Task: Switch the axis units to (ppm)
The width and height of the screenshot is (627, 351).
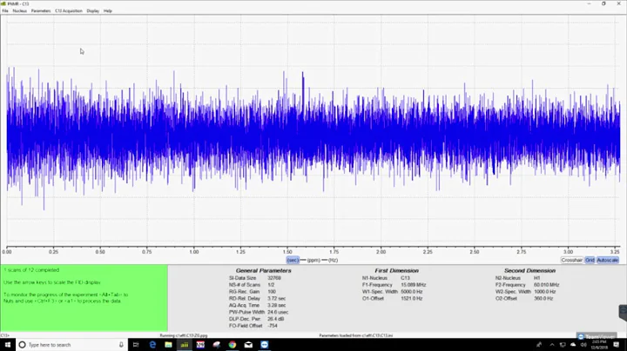Action: 313,260
